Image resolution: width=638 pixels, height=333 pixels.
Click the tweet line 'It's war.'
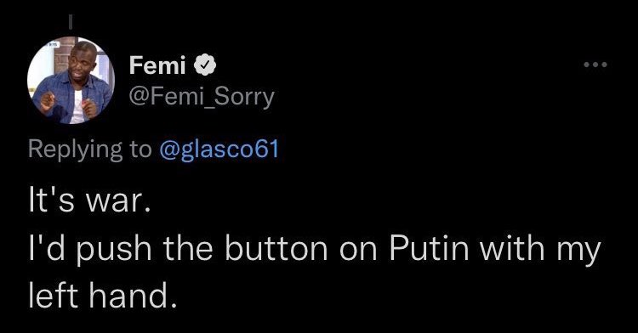tap(89, 201)
